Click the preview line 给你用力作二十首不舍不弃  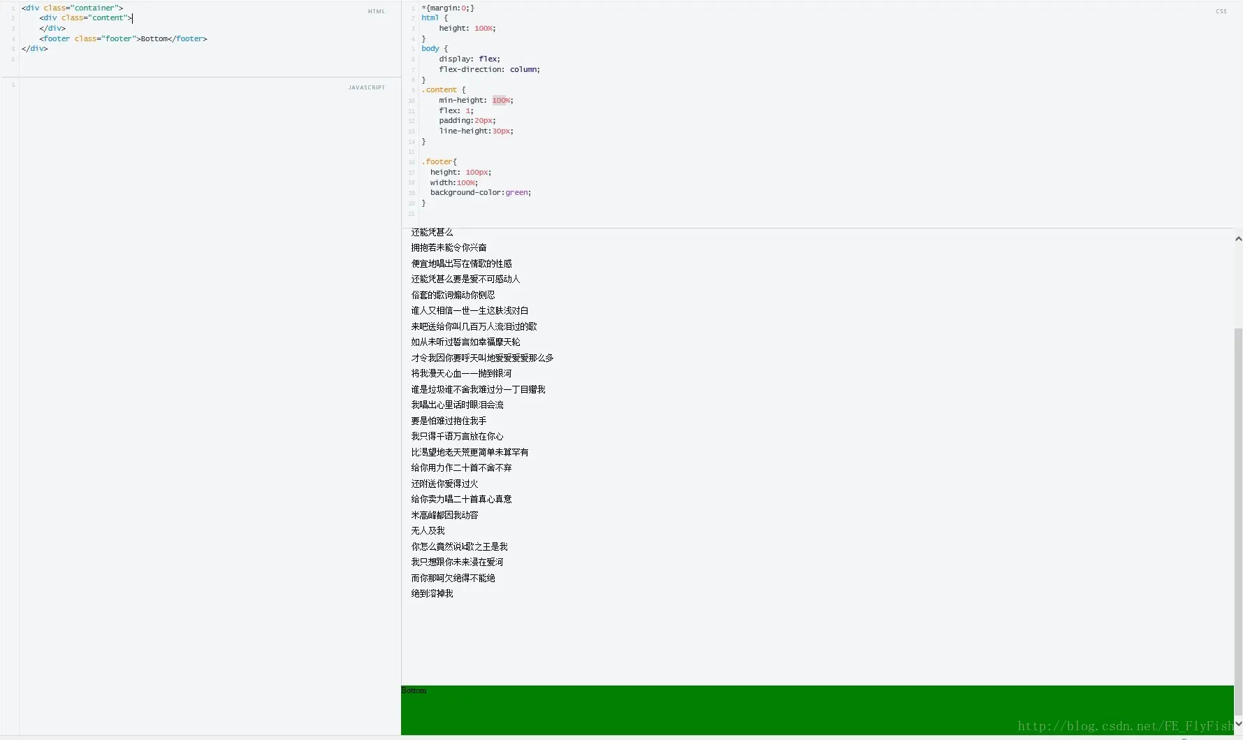(461, 467)
